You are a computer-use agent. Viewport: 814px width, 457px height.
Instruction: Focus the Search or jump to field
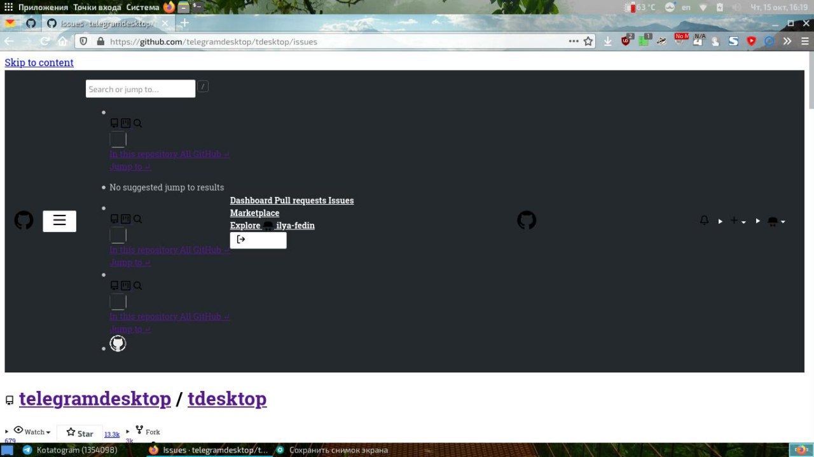pos(141,89)
